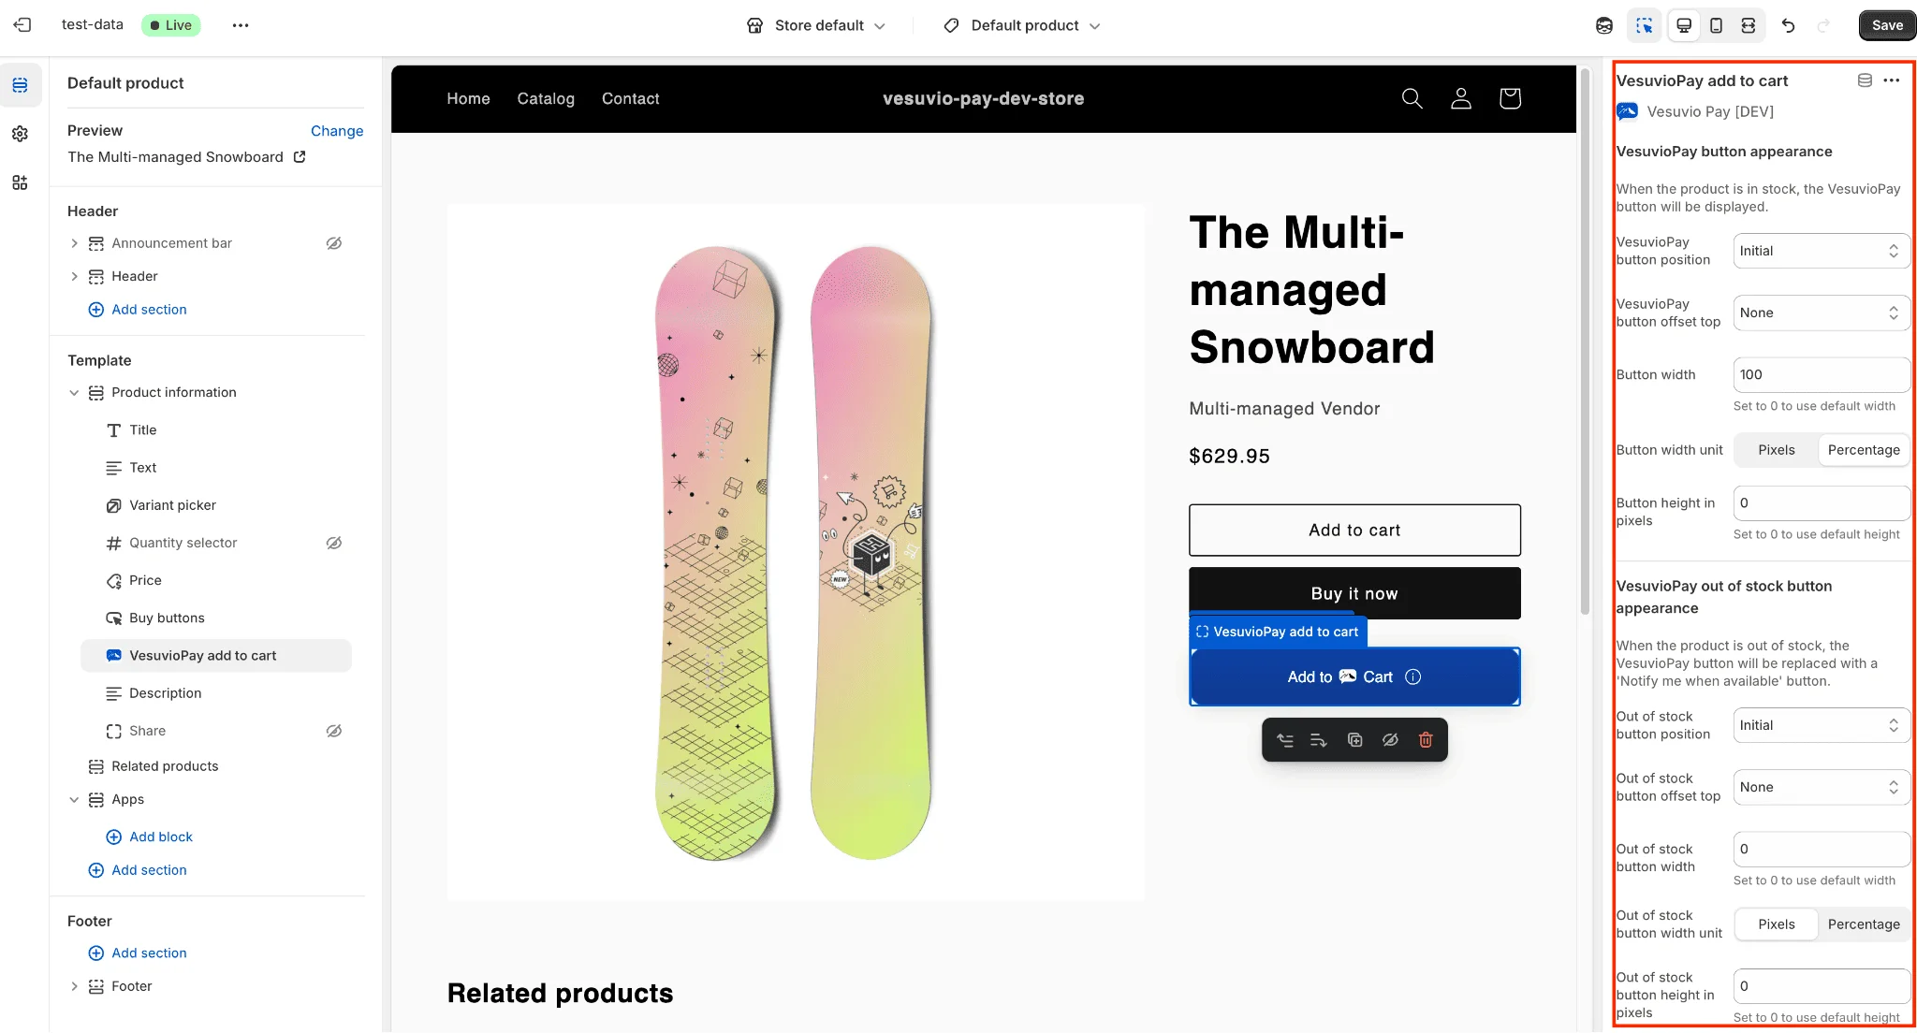
Task: Collapse the Product information section
Action: 74,393
